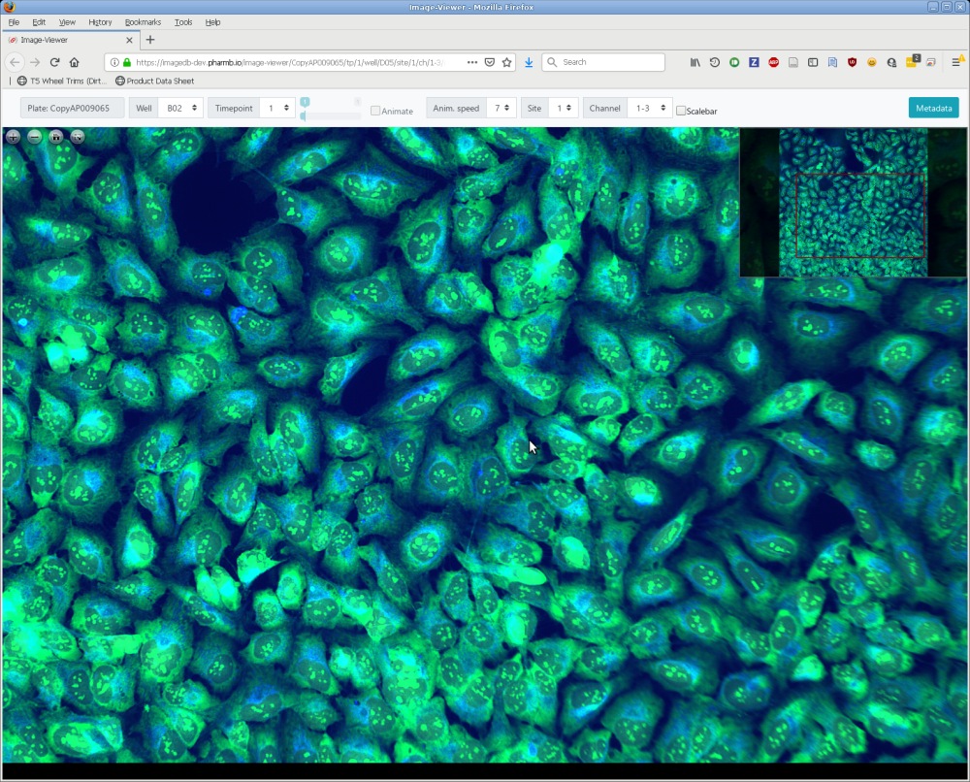Reset view with the viewer home icon
This screenshot has width=970, height=782.
55,137
